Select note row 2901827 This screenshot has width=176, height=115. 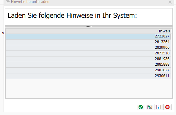[x=88, y=70]
